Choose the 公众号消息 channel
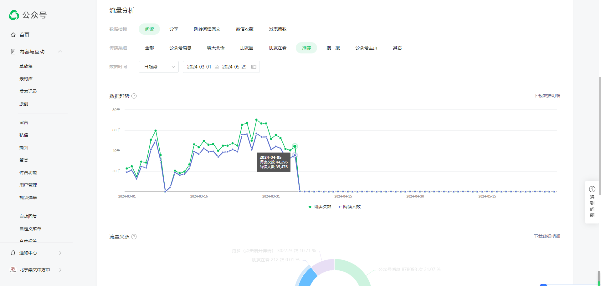This screenshot has width=601, height=286. (180, 48)
